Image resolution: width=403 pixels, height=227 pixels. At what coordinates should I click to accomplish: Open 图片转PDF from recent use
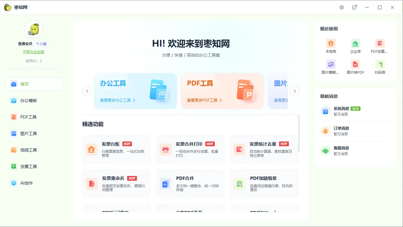tap(356, 67)
